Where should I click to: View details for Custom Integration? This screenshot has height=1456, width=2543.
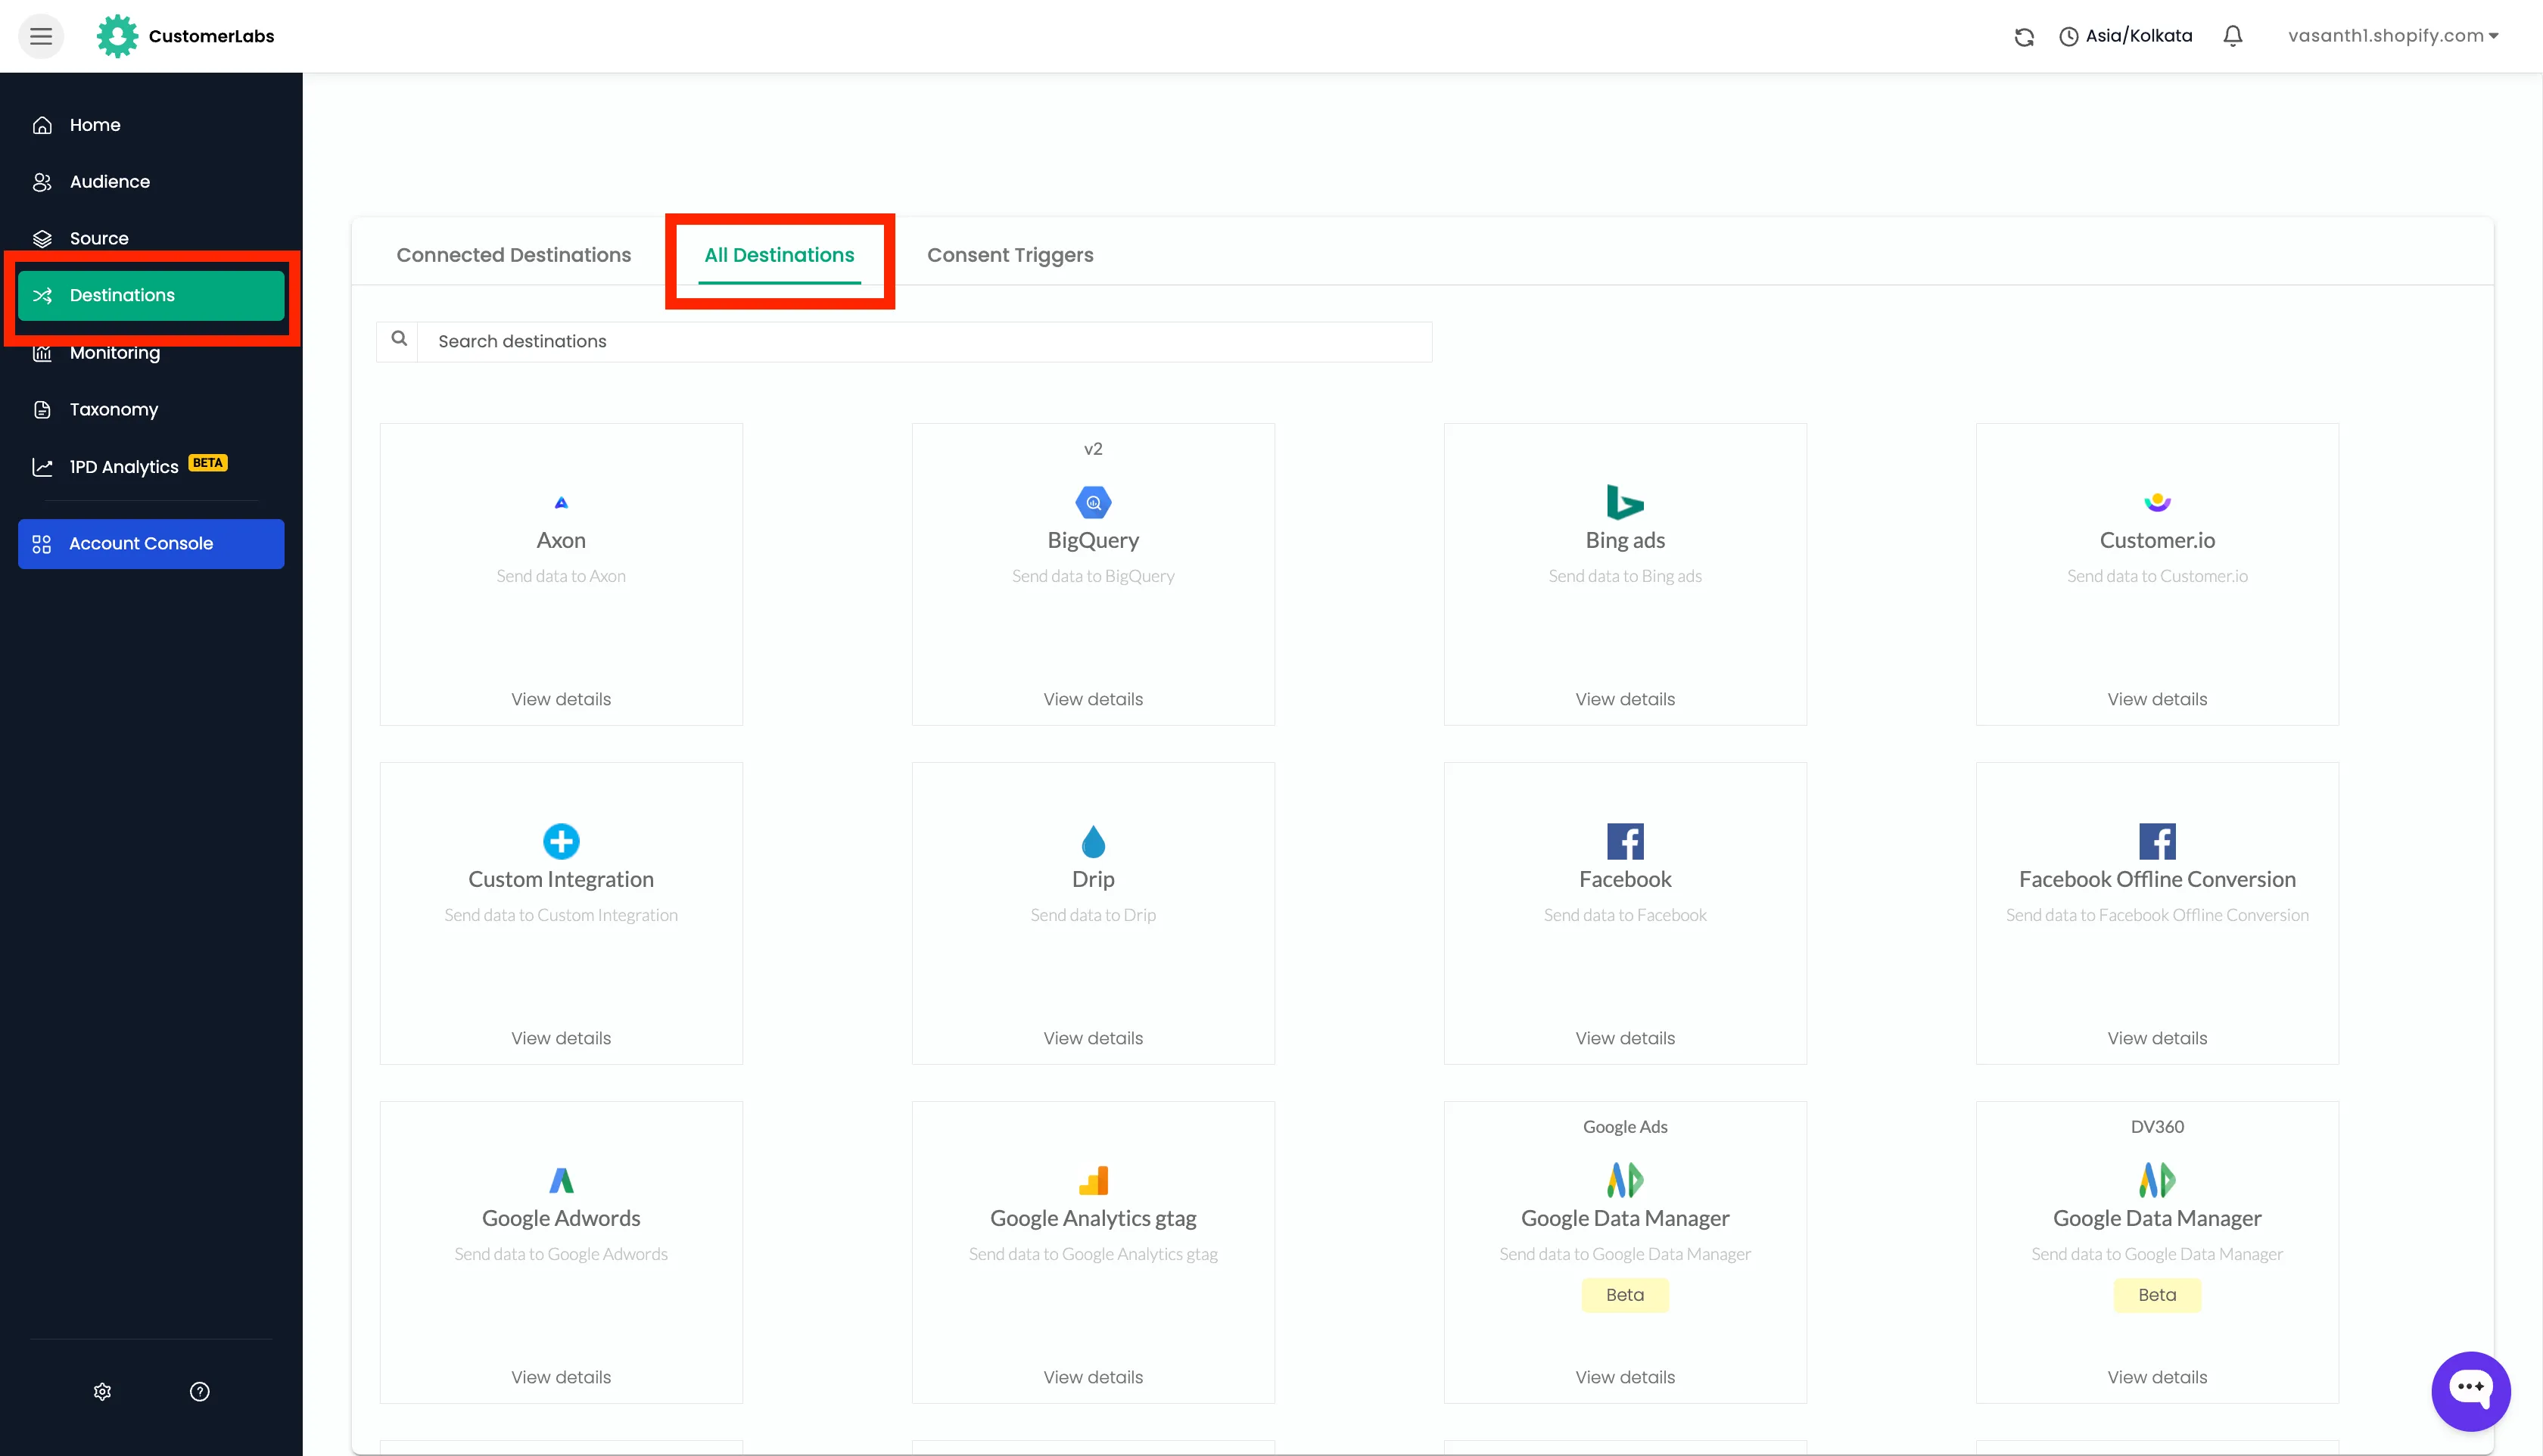click(561, 1038)
